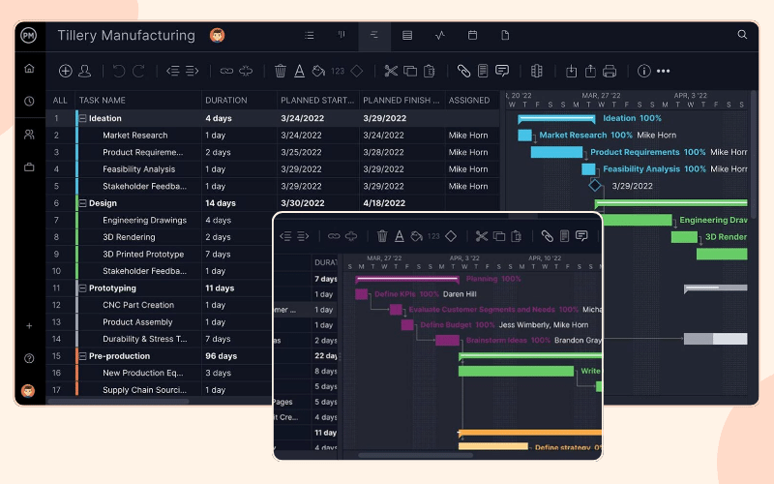Switch to the calendar view tab
Image resolution: width=774 pixels, height=484 pixels.
472,35
